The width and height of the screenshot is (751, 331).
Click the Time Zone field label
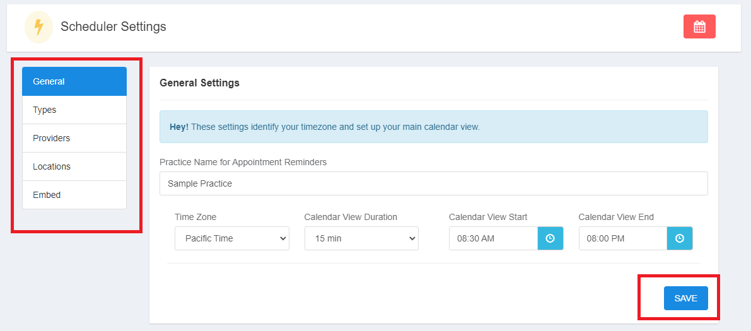195,217
